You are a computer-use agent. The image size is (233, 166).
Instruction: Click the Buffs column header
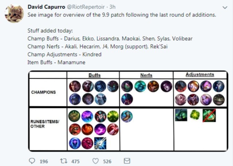tap(95, 75)
